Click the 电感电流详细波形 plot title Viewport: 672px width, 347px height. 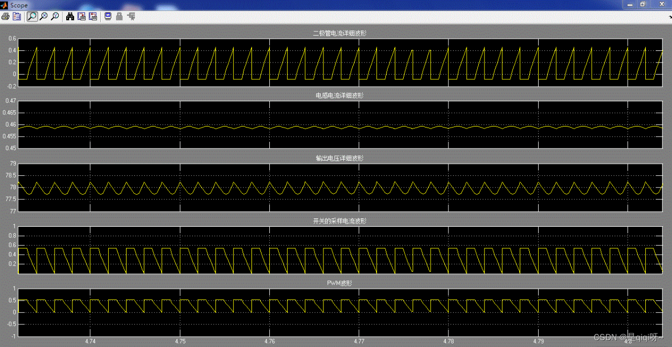coord(339,96)
